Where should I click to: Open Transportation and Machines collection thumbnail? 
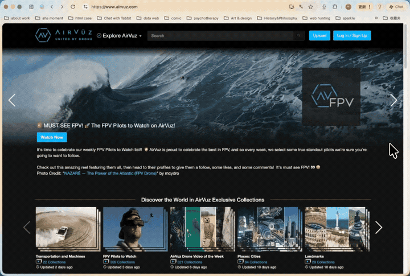pyautogui.click(x=68, y=229)
